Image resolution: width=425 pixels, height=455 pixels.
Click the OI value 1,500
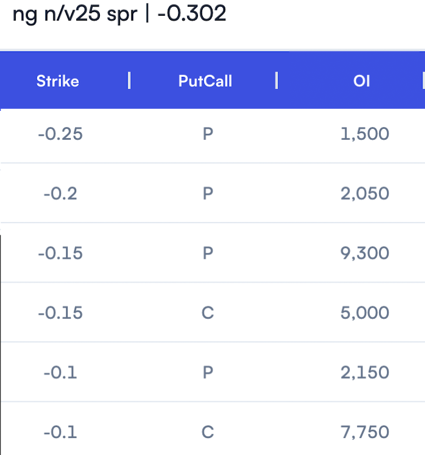tap(364, 134)
